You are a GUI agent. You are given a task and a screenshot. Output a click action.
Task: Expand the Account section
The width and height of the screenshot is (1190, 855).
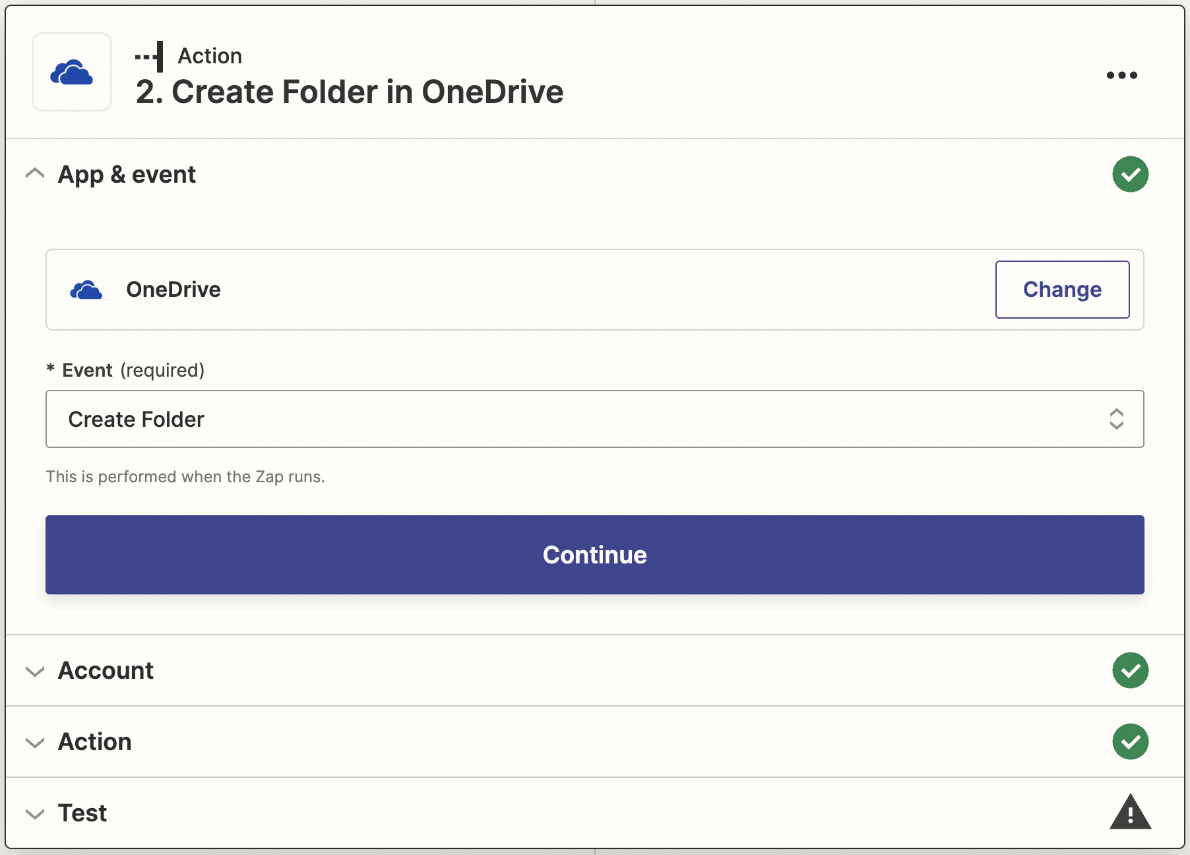[594, 670]
